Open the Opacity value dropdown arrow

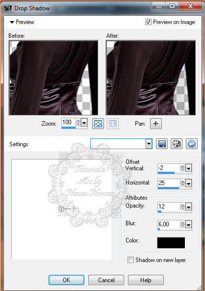point(188,207)
